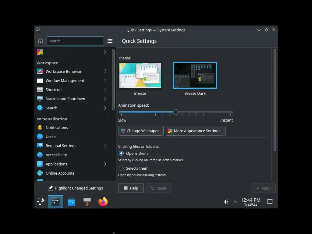Click the Workspace Behavior icon
The image size is (312, 234).
[x=40, y=71]
